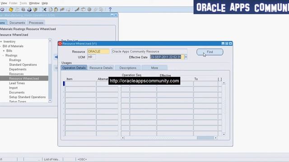Open the Help menu
The image size is (289, 162).
point(45,3)
